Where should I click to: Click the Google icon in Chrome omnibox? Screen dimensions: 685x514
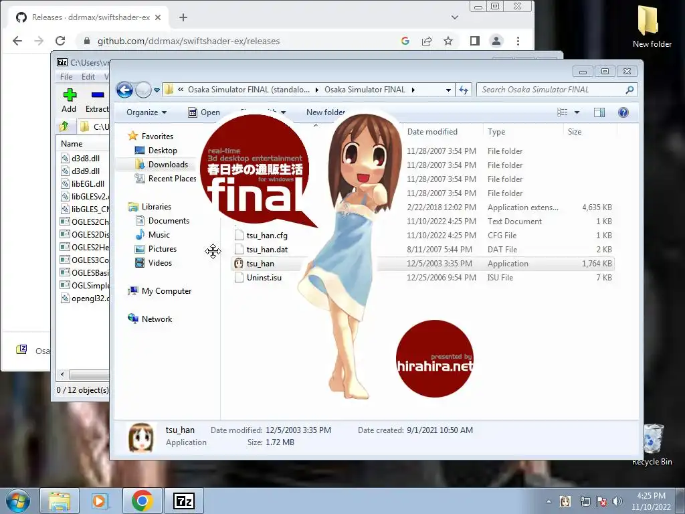tap(405, 41)
